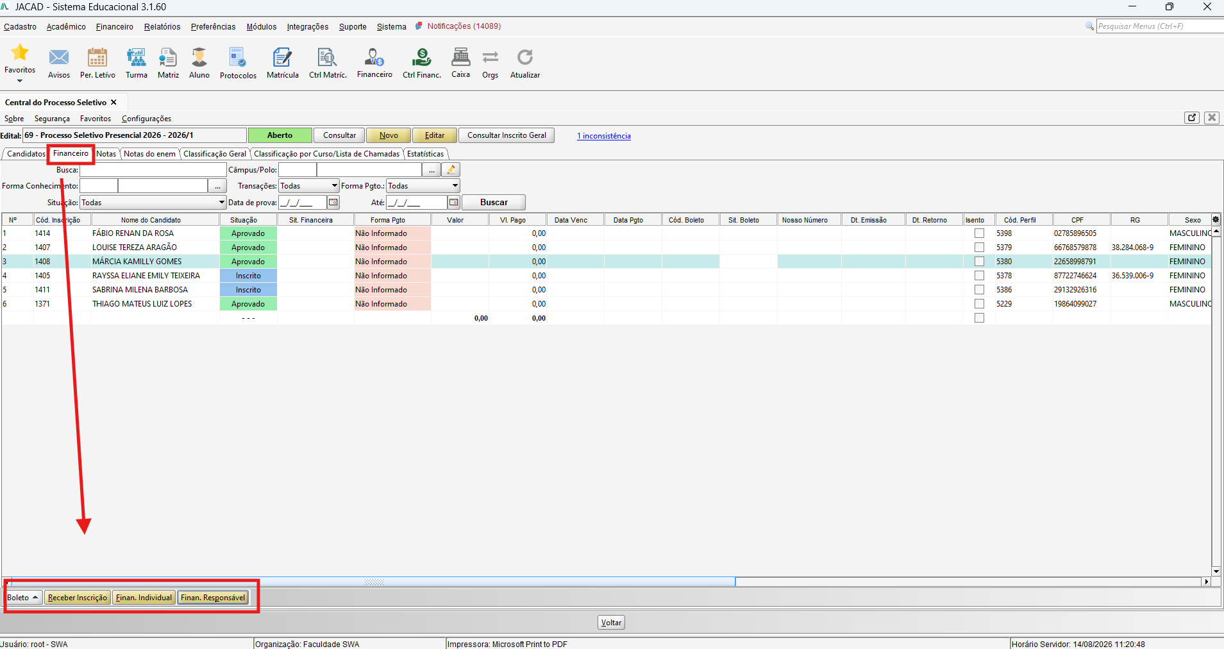Open the Data de prova calendar picker
The width and height of the screenshot is (1224, 649).
(x=333, y=203)
